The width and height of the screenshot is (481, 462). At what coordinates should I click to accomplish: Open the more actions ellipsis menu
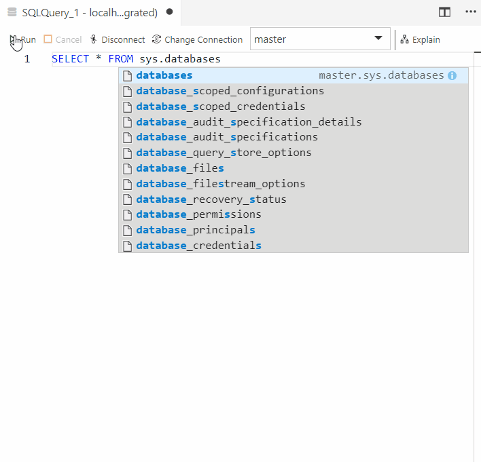tap(470, 12)
